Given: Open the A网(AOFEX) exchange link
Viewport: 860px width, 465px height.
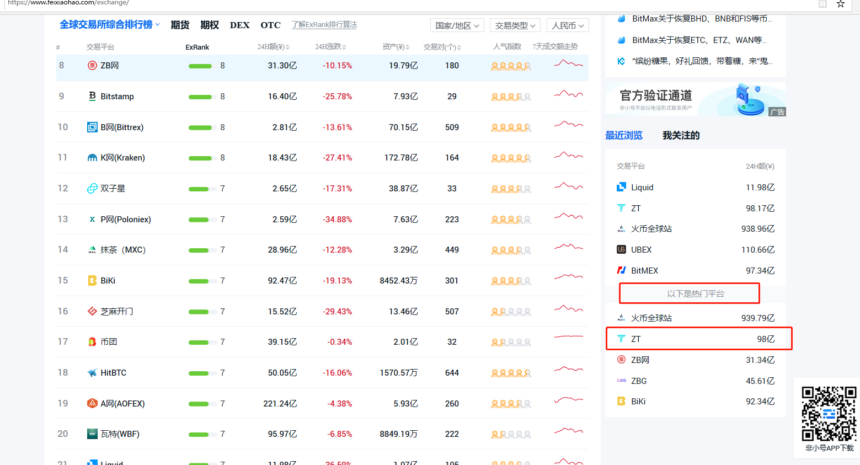Looking at the screenshot, I should tap(122, 404).
